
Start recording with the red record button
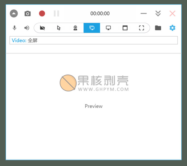[42, 14]
